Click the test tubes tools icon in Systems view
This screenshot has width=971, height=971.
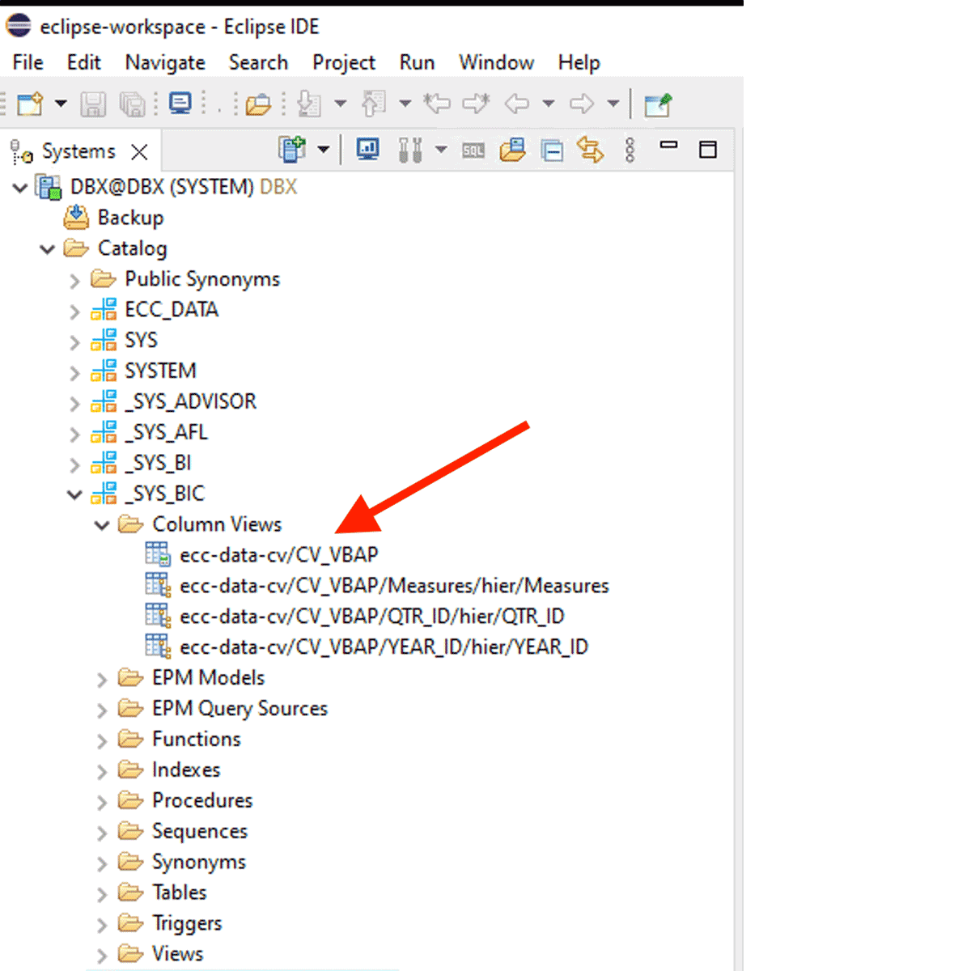click(x=410, y=150)
